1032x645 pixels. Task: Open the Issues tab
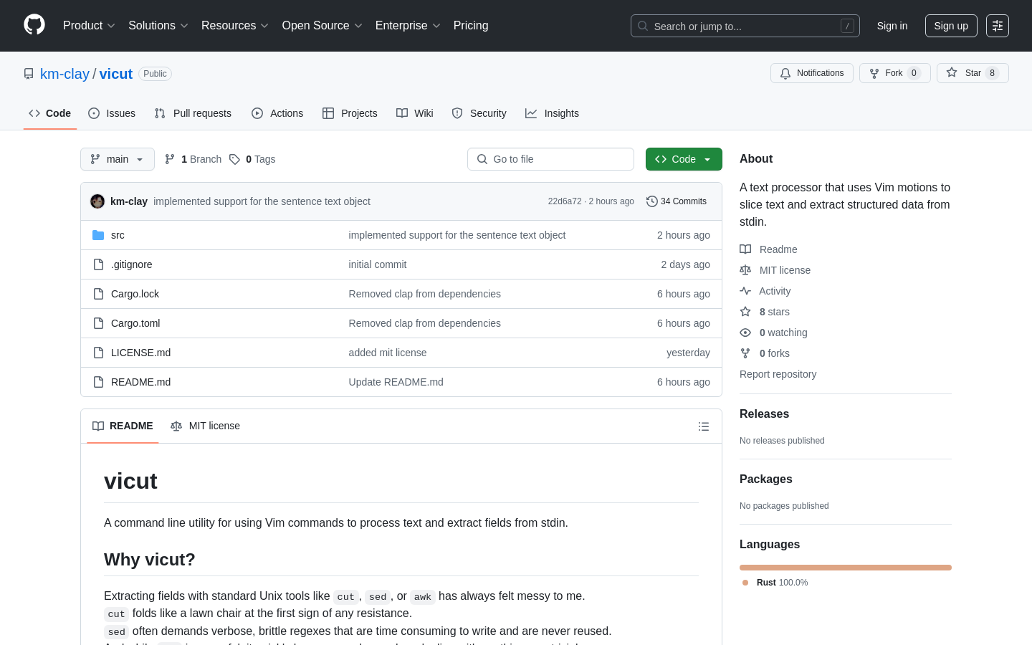[112, 113]
